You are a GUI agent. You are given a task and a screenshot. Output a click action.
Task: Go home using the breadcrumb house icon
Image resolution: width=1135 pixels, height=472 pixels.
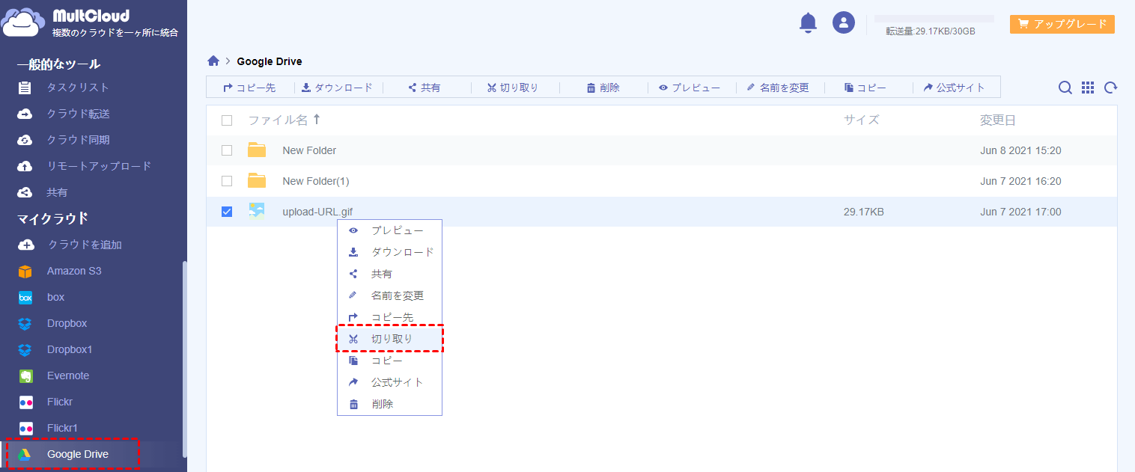click(x=213, y=61)
